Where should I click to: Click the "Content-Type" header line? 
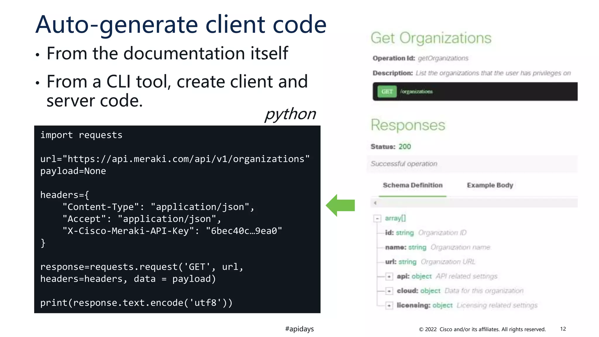click(159, 207)
